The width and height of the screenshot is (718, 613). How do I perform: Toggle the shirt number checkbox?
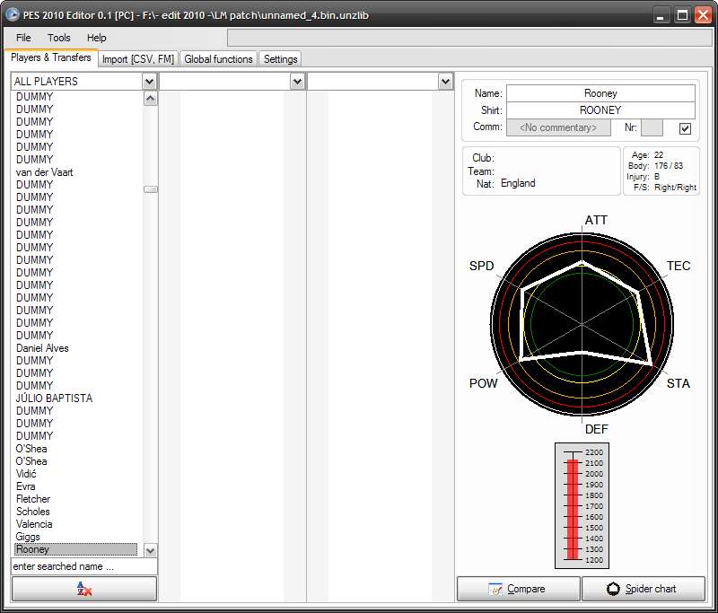685,128
